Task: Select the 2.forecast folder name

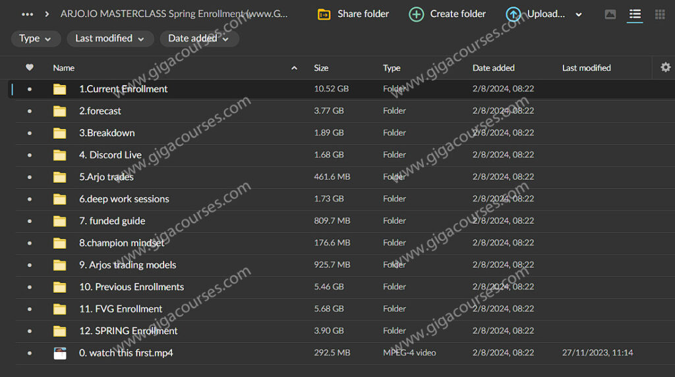Action: (x=100, y=111)
